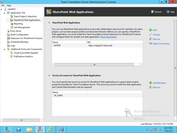Launch PowerShell from the taskbar
The height and width of the screenshot is (133, 177).
click(x=19, y=130)
